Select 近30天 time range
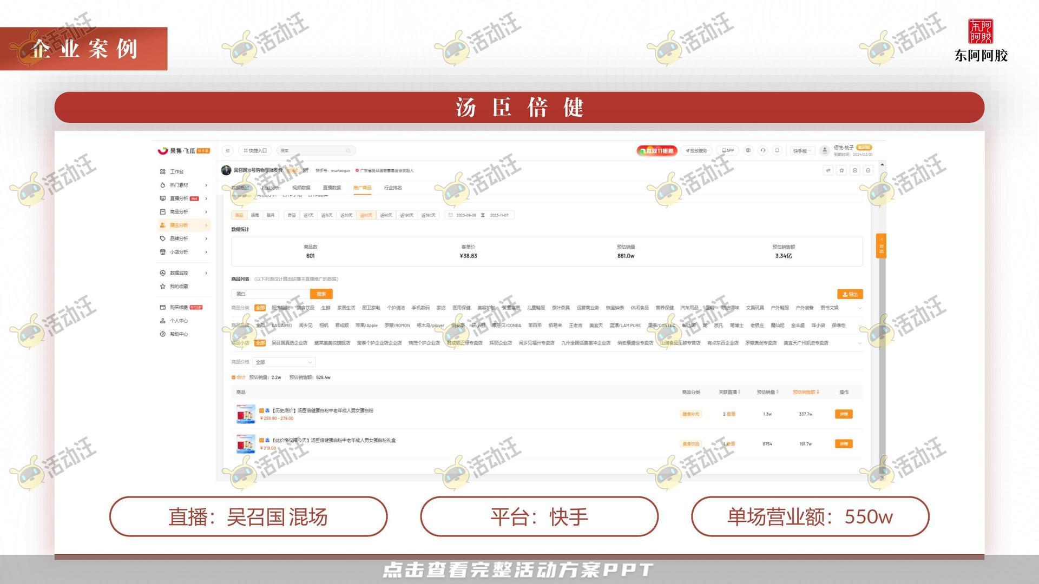This screenshot has width=1039, height=584. [346, 215]
